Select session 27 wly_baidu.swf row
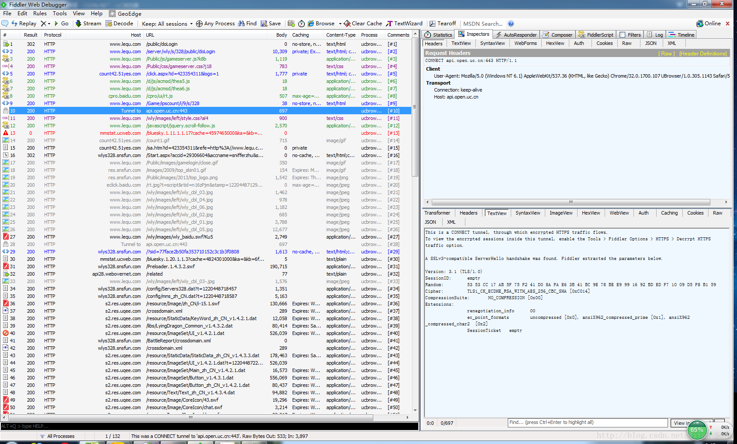The image size is (737, 444). pyautogui.click(x=206, y=237)
